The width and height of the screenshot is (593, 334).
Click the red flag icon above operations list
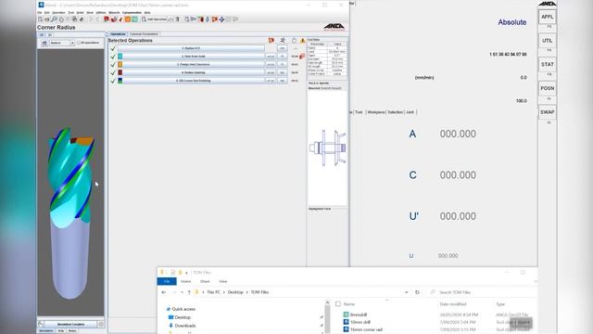[x=271, y=40]
